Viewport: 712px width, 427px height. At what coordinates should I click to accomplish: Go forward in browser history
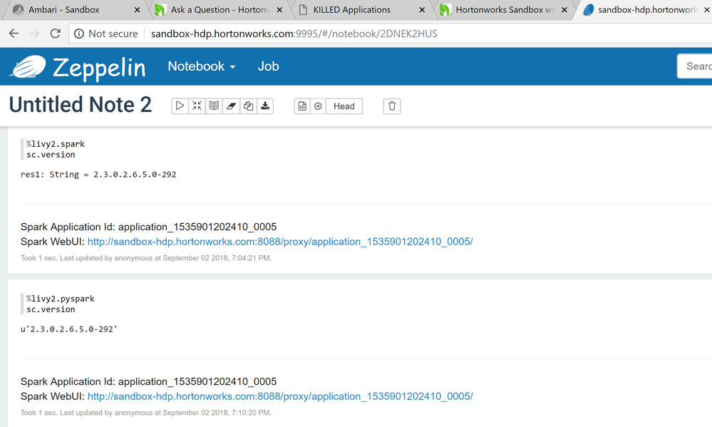[34, 34]
